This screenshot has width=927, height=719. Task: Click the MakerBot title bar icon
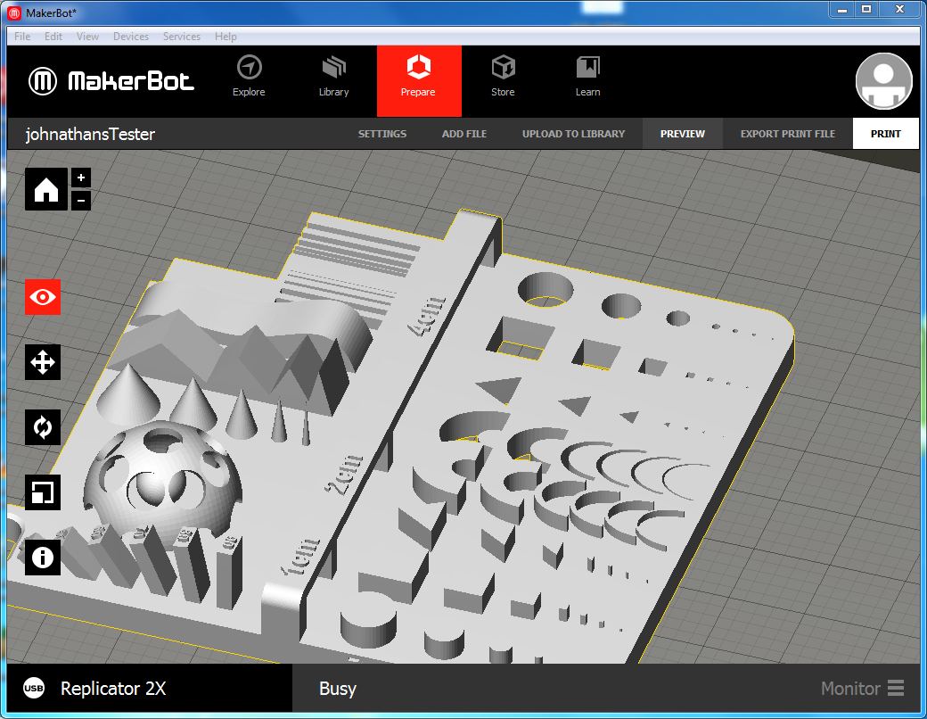point(15,12)
